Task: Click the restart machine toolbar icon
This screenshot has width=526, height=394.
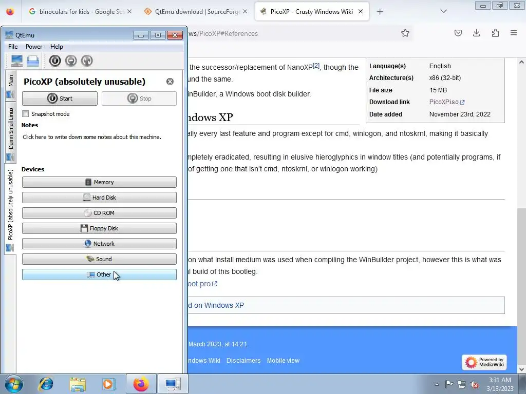Action: 87,61
